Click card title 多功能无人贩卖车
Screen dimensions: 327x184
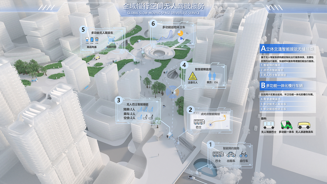(x=102, y=33)
